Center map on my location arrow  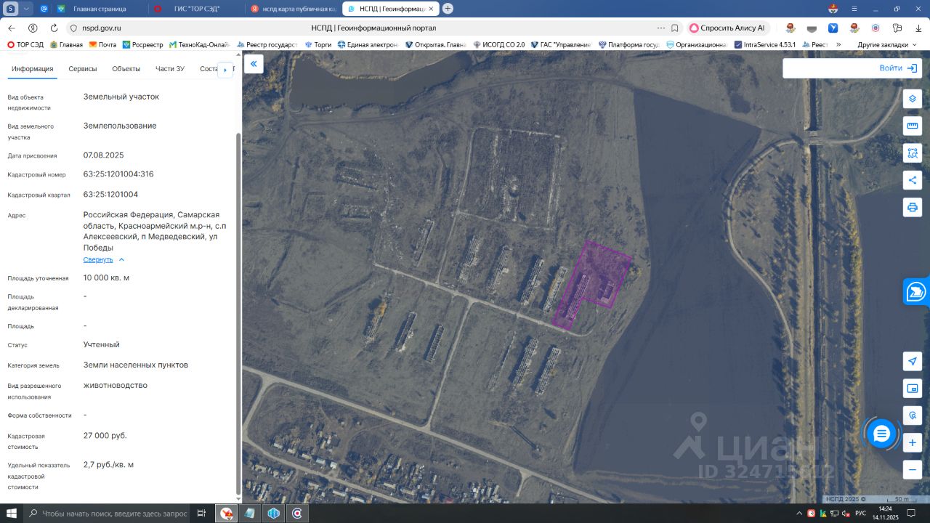(x=913, y=361)
